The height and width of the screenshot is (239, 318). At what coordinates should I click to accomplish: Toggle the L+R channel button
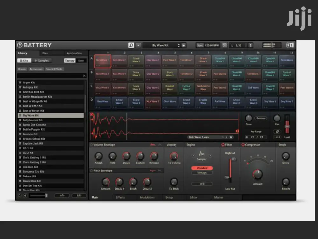(x=277, y=137)
